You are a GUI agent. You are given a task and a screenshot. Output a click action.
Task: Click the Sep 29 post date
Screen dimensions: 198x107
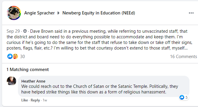(x=13, y=31)
